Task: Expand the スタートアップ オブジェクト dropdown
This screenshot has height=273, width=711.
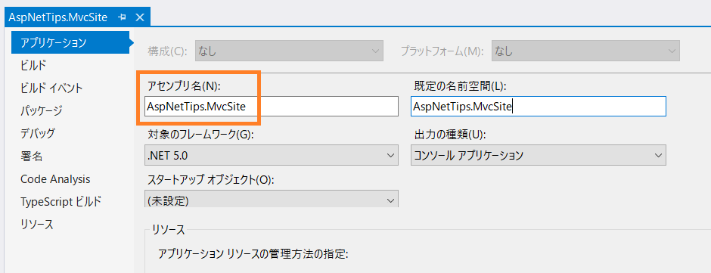Action: tap(271, 199)
